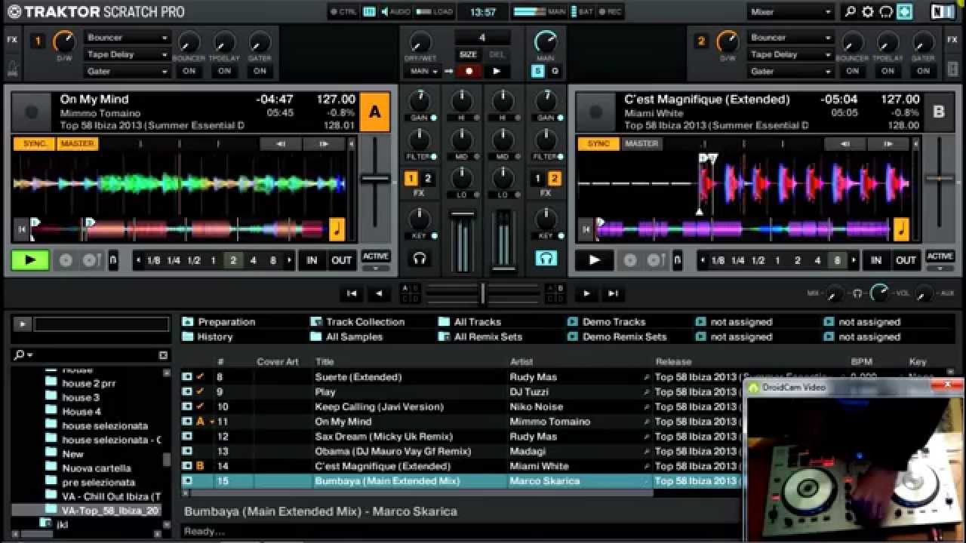Open Bouncer dropdown in FX unit 2

pos(790,38)
